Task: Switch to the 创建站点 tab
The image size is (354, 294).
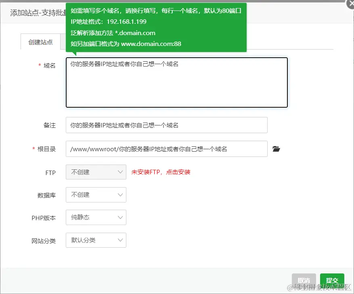Action: click(40, 42)
